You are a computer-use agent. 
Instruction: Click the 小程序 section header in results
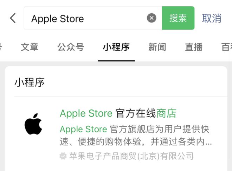click(30, 82)
